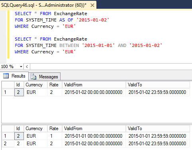Click the '2015-01-02' string in the AS OF line
192x150 pixels.
click(x=93, y=20)
